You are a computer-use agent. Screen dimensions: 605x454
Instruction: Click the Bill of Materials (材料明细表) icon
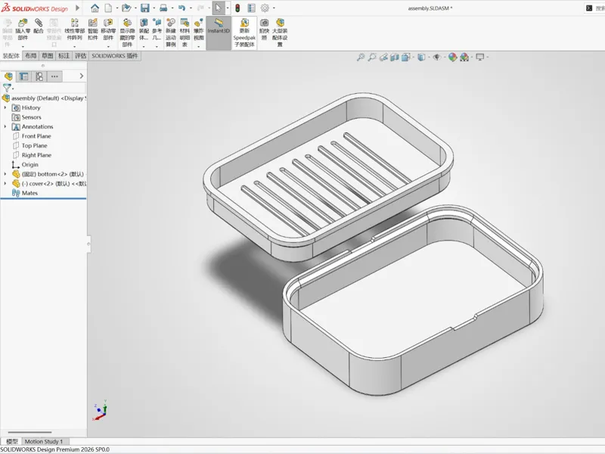tap(185, 33)
